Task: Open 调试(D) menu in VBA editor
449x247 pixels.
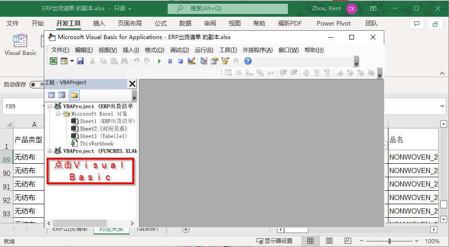Action: click(179, 50)
